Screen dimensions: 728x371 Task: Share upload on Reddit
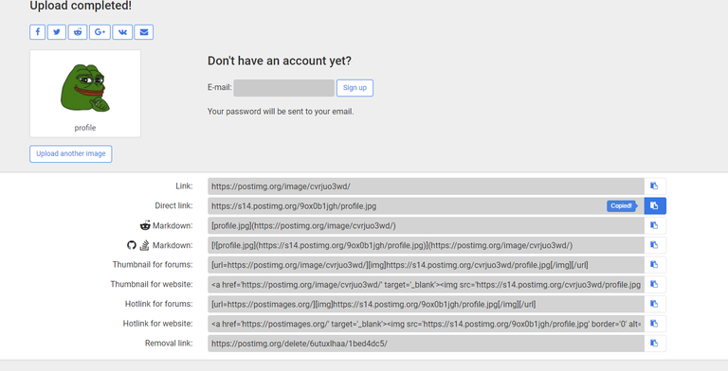pyautogui.click(x=78, y=32)
